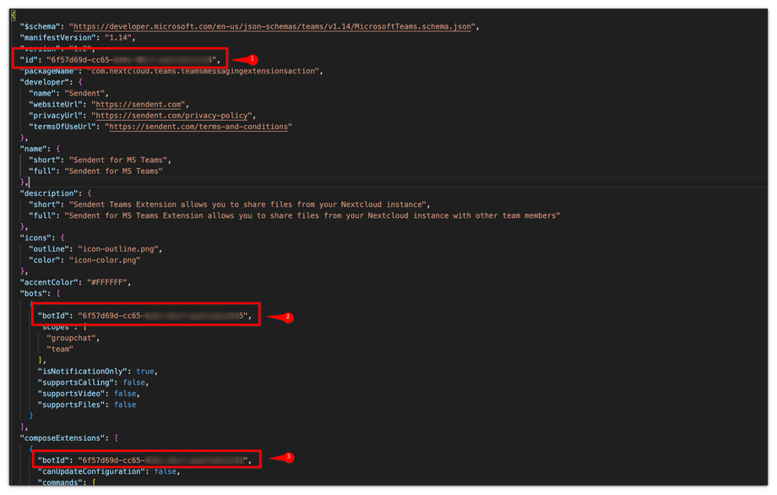
Task: Click the "manifestVersion" key
Action: coord(58,38)
